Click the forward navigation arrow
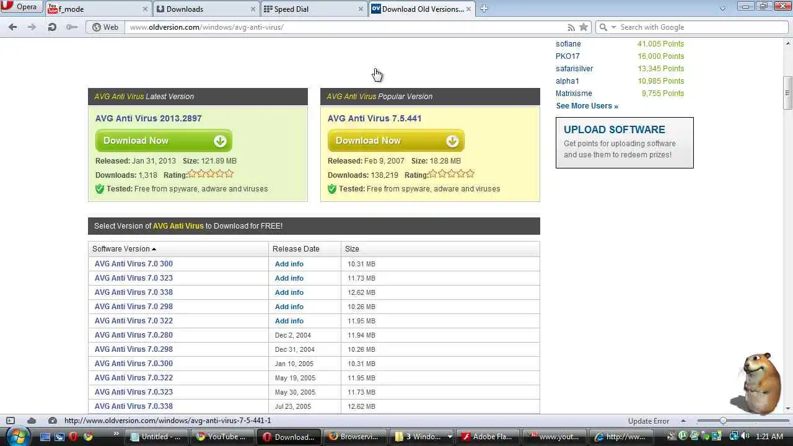Image resolution: width=793 pixels, height=446 pixels. click(32, 27)
